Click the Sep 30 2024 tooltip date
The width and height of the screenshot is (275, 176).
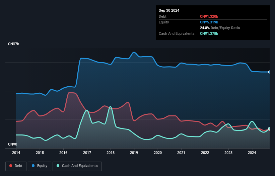tap(169, 10)
